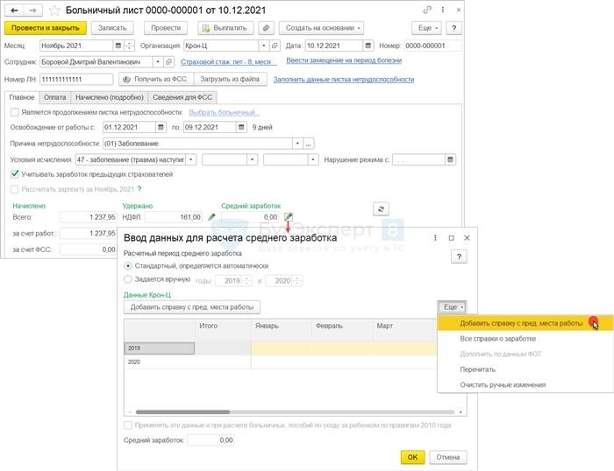This screenshot has height=471, width=614.
Task: Edit Средний заработок with the pencil icon
Action: (x=289, y=216)
